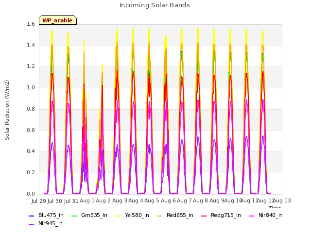
Task: Click the Aug 2 x-axis date label
Action: click(x=103, y=200)
